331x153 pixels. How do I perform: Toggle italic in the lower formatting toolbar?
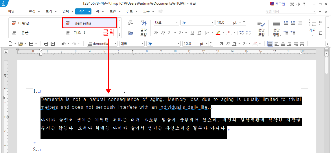click(228, 44)
